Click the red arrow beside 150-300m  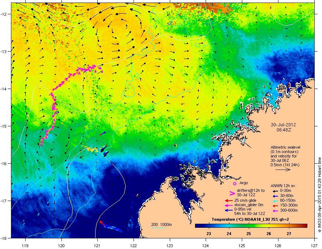click(275, 205)
